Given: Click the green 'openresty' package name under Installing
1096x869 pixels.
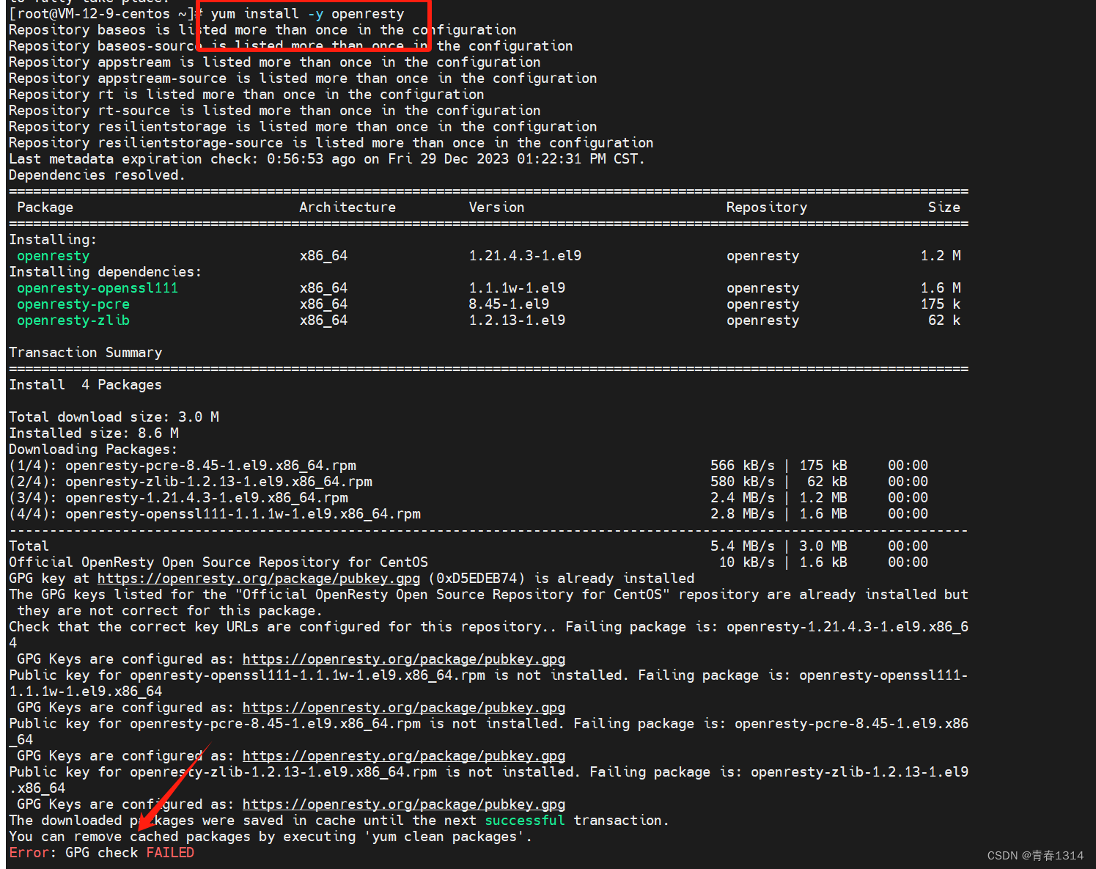Looking at the screenshot, I should click(x=53, y=256).
